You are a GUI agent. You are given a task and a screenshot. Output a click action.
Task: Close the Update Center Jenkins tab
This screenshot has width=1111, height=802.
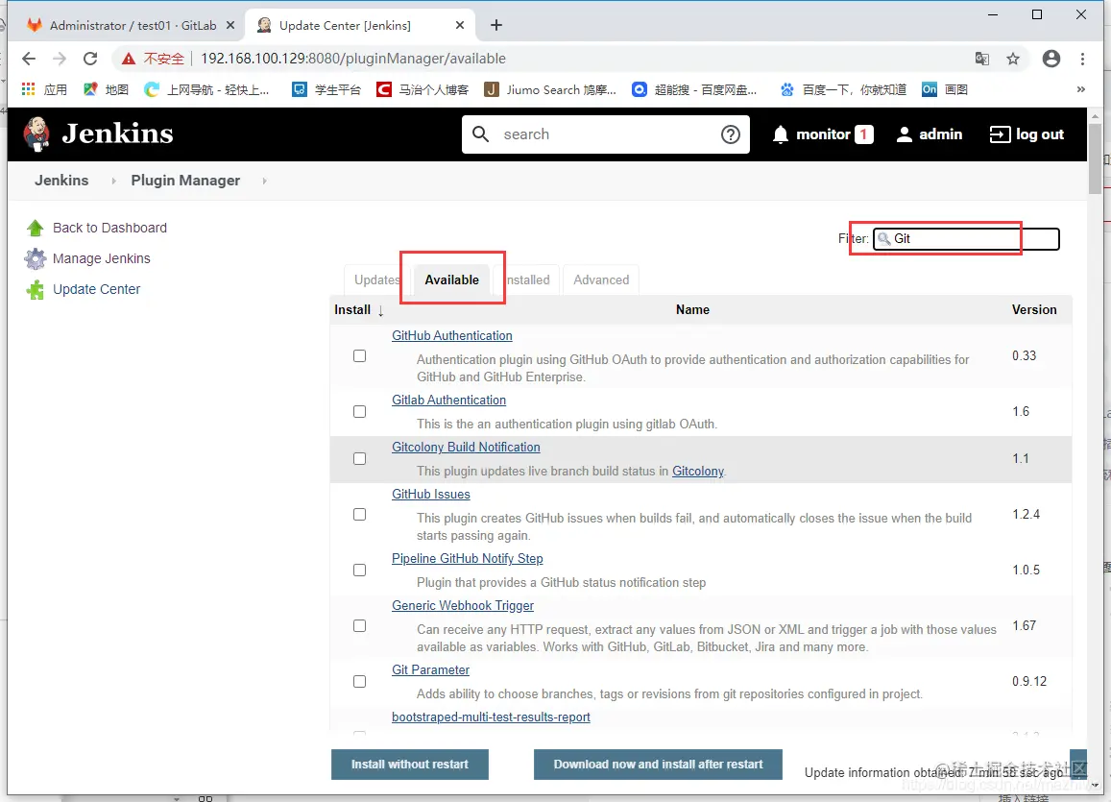(460, 26)
